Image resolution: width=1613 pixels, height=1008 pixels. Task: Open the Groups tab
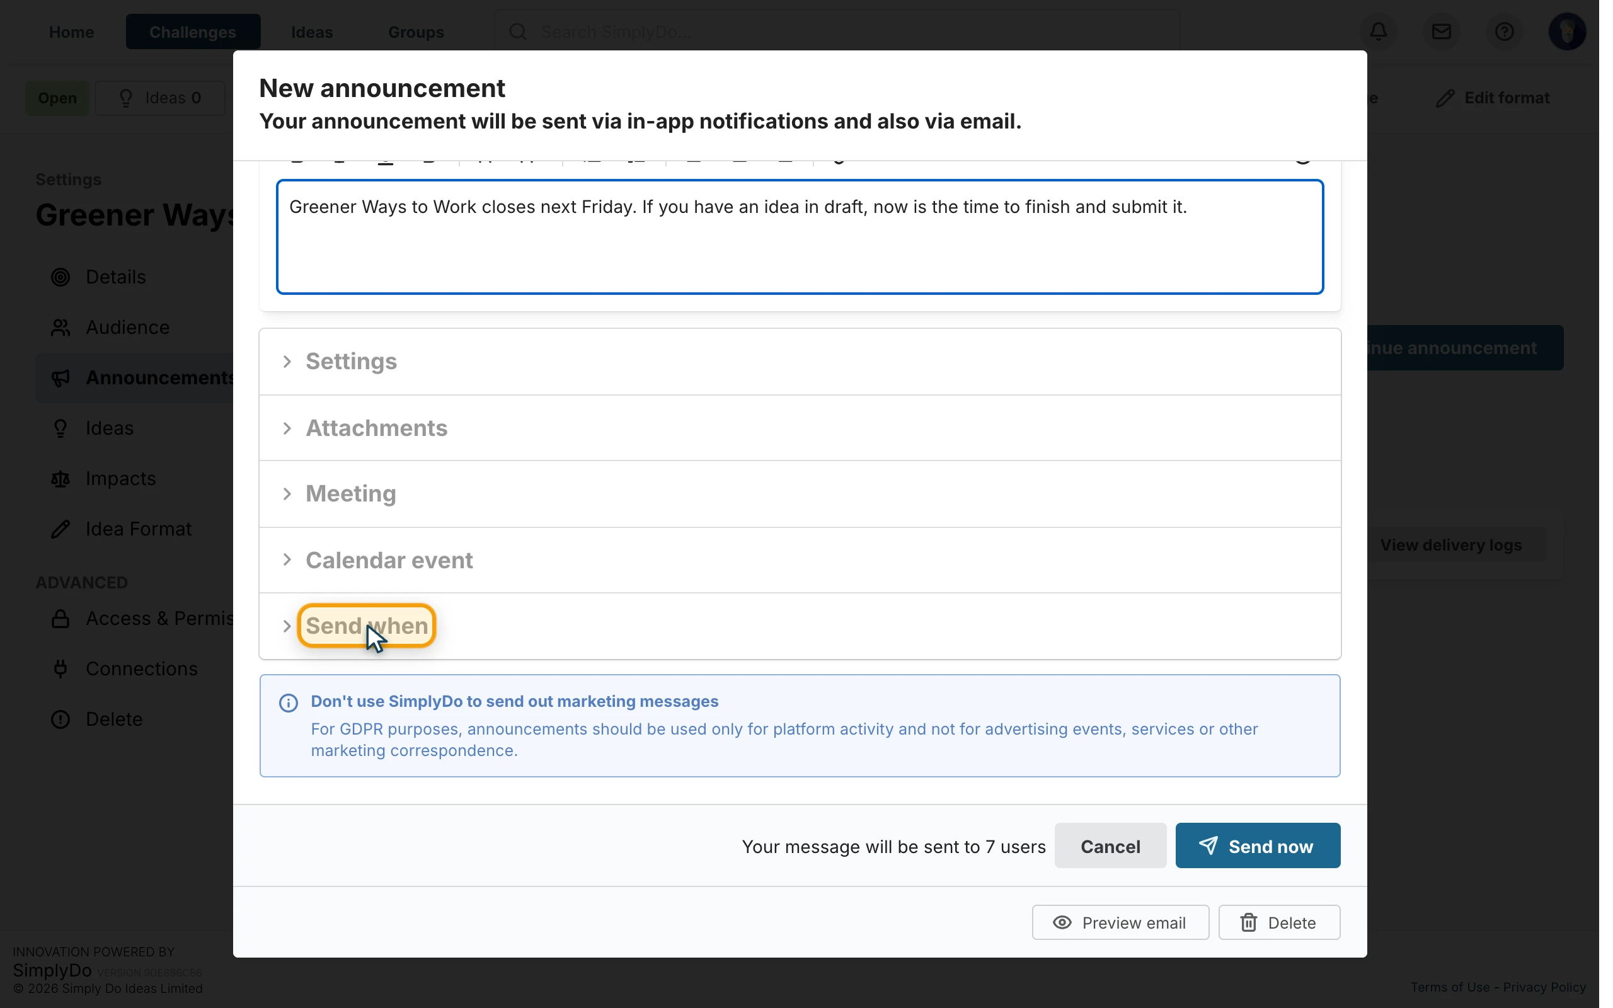tap(416, 32)
